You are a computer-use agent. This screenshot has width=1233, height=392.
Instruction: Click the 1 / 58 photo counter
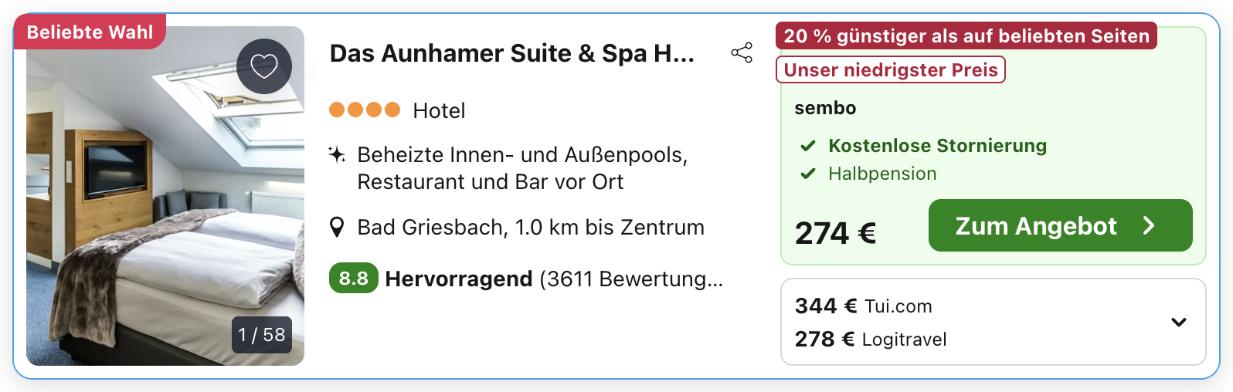coord(262,335)
